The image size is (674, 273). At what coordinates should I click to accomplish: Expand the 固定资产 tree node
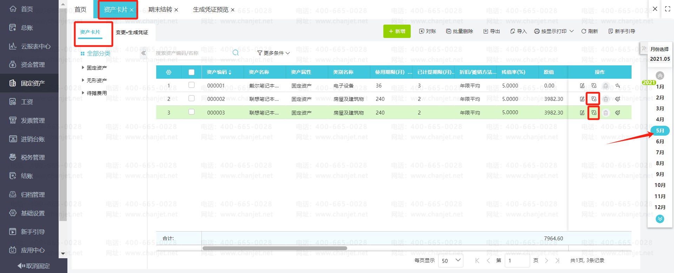[x=83, y=67]
